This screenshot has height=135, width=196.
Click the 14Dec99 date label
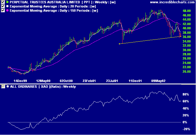tap(20, 81)
